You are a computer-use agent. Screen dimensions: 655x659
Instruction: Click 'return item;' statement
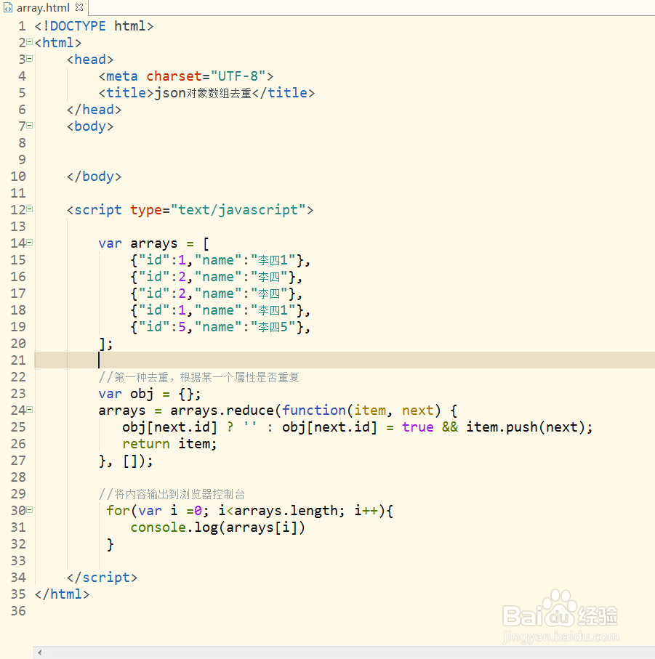(x=169, y=444)
